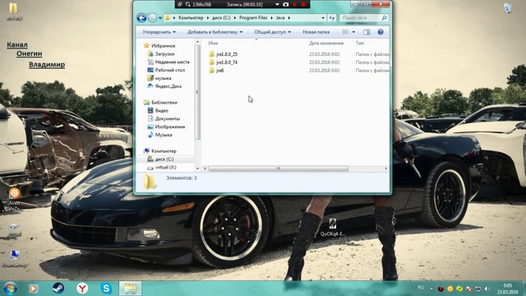Click the Program Files breadcrumb segment
Screen dimensions: 526x296
(253, 18)
